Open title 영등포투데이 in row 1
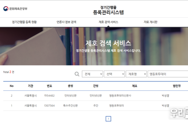This screenshot has width=188, height=125. [116, 106]
